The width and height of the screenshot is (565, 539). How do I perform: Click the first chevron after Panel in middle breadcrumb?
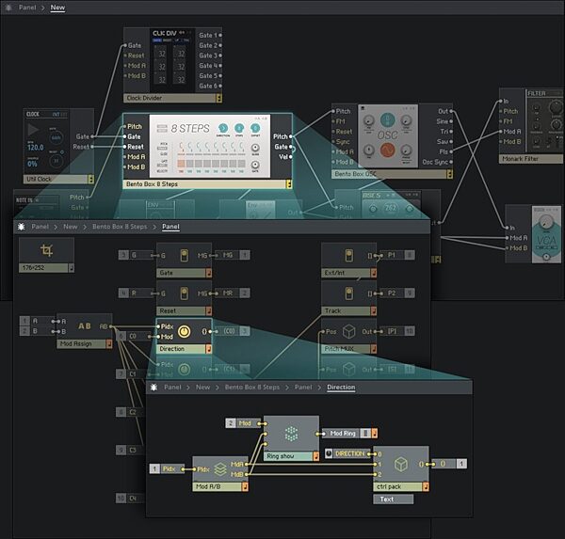point(56,227)
